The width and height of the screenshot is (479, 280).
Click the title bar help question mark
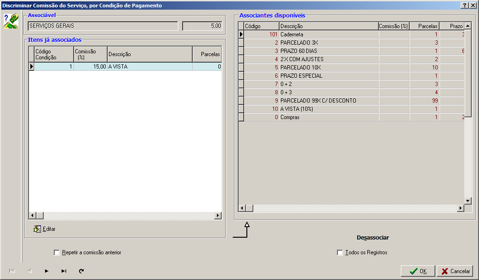(464, 5)
